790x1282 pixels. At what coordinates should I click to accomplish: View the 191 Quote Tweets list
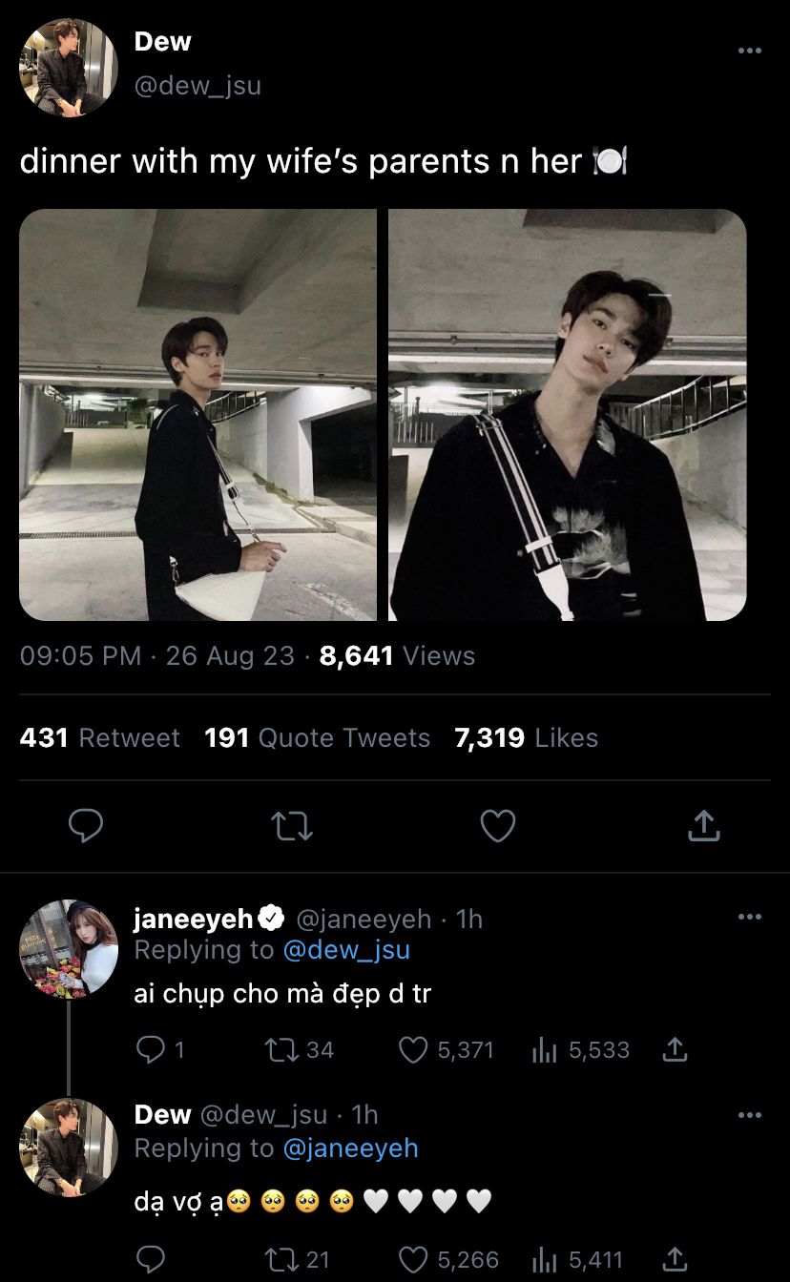(x=317, y=738)
